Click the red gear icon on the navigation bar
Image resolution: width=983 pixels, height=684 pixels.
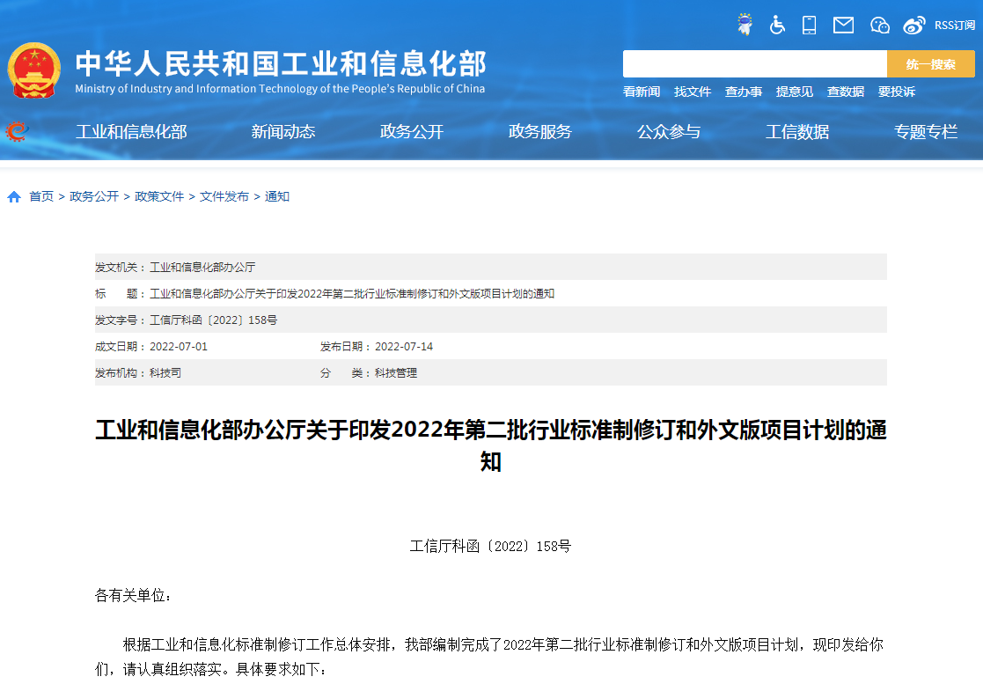14,132
